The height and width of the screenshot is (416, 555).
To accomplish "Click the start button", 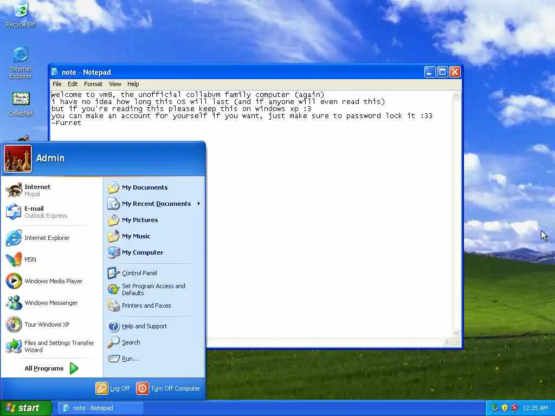I will [x=25, y=408].
